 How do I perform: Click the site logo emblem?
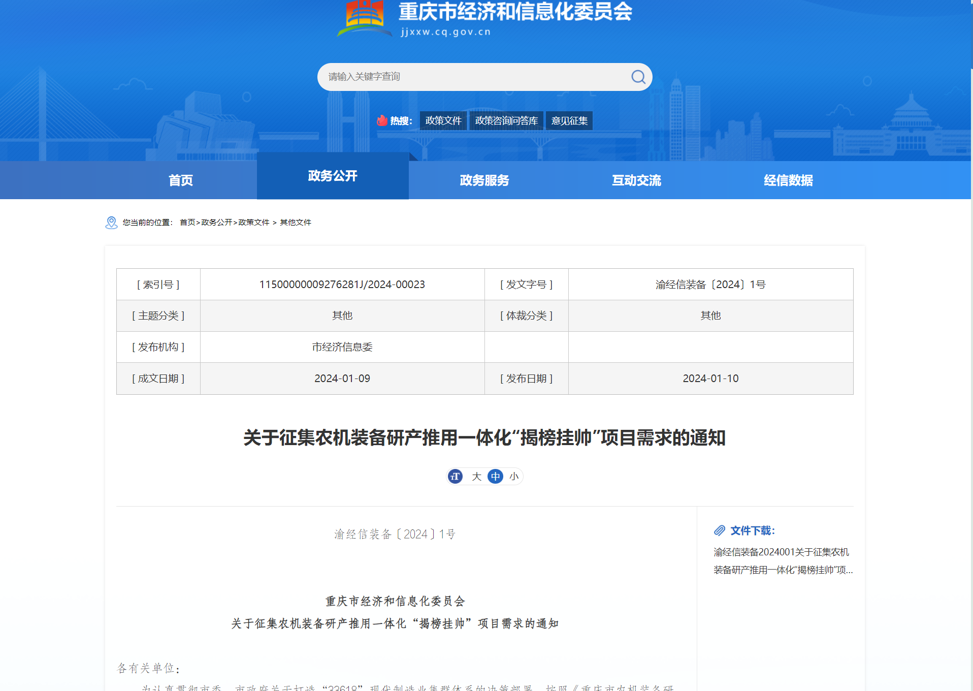pyautogui.click(x=365, y=18)
